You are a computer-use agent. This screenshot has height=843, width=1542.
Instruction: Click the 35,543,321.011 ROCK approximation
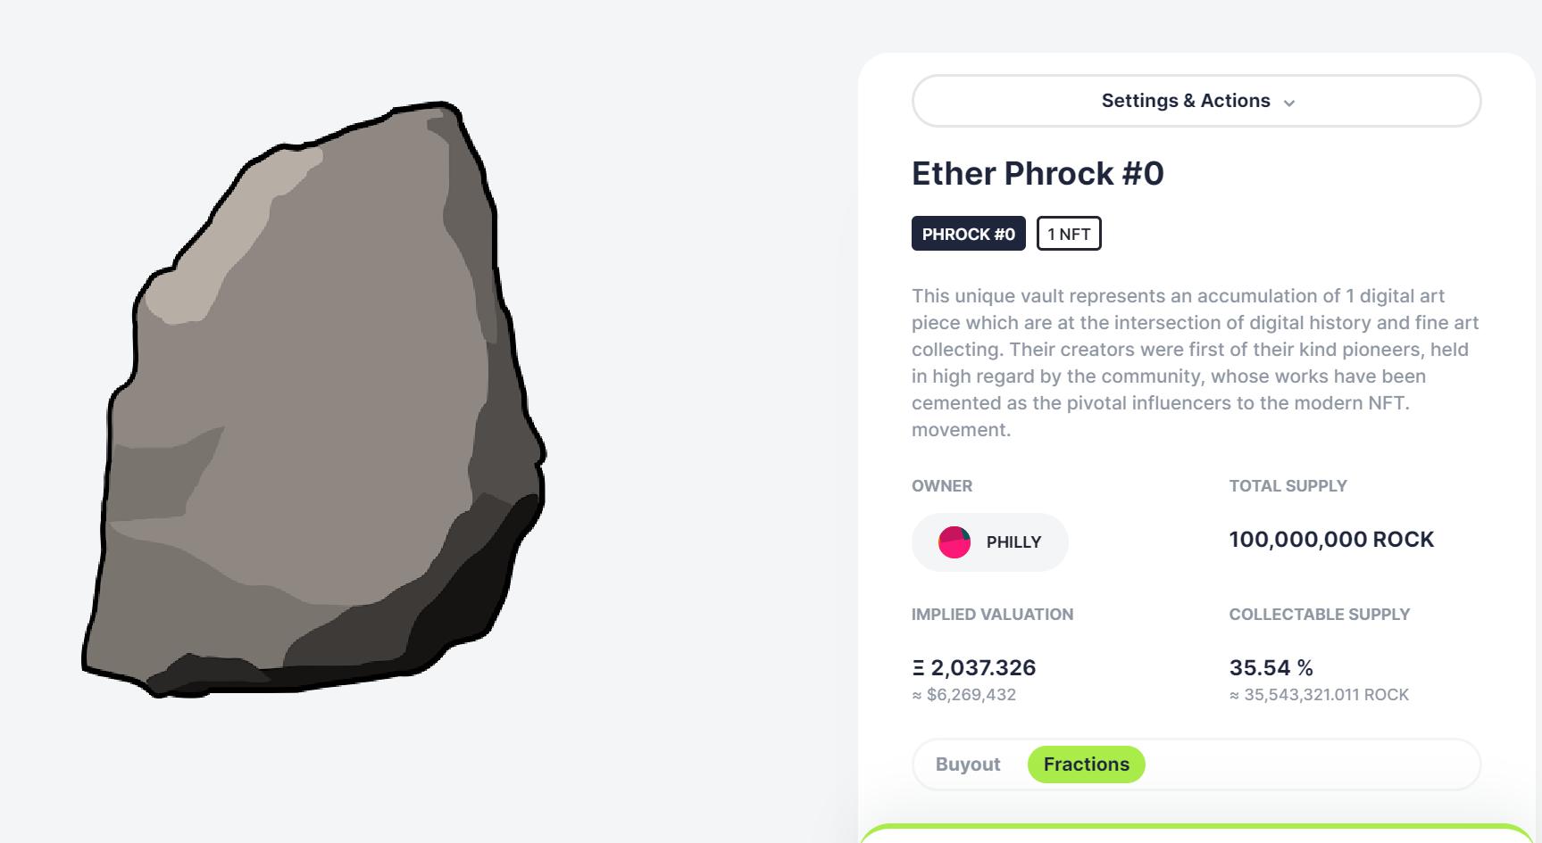[1326, 695]
